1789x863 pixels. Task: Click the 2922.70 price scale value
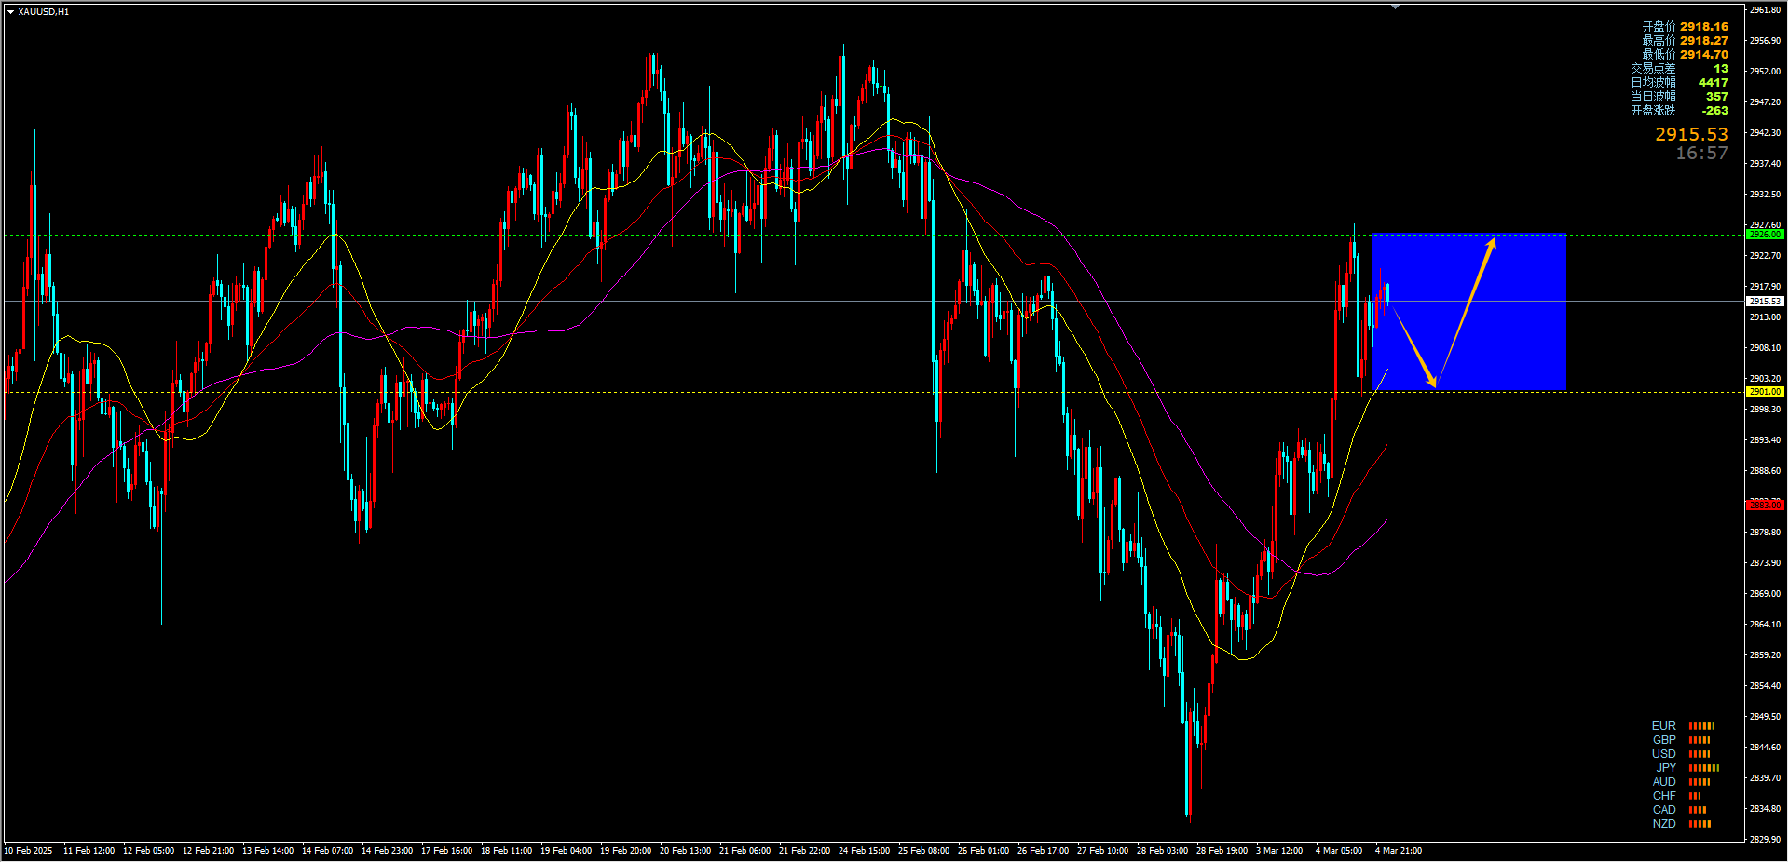1766,256
